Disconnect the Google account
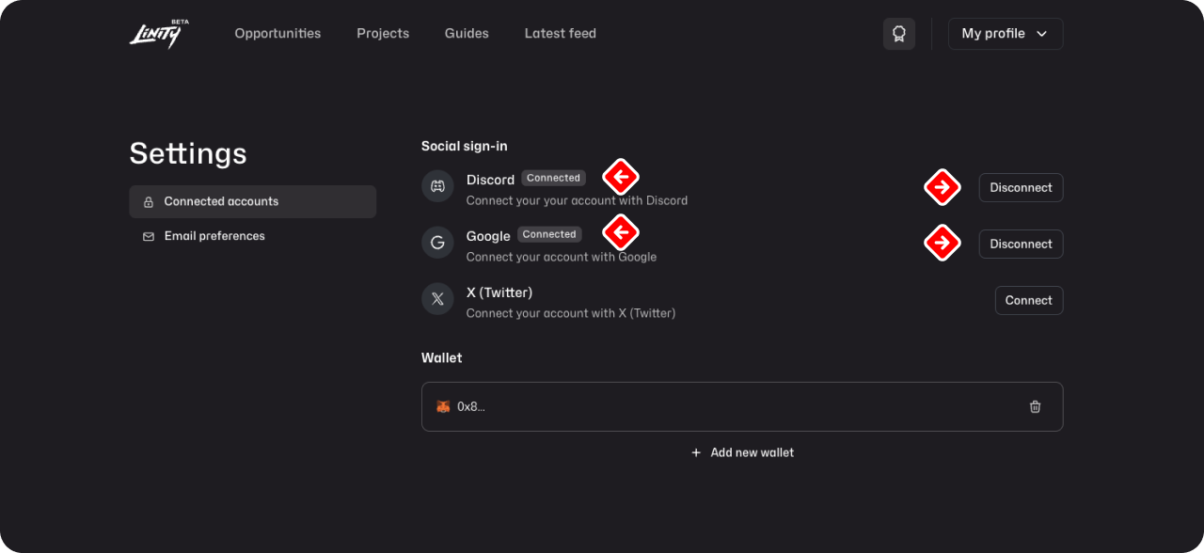The width and height of the screenshot is (1204, 553). 1021,244
